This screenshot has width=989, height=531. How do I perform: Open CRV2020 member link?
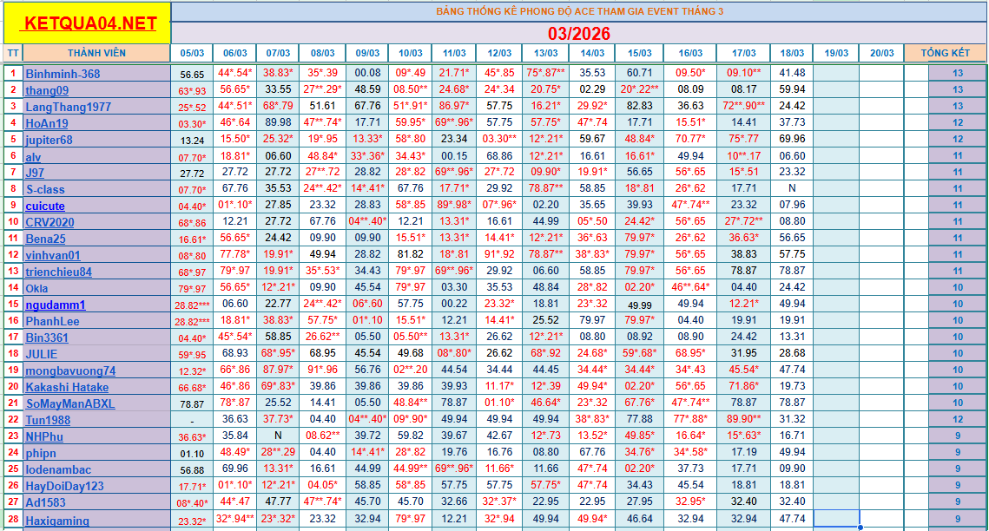[x=49, y=222]
